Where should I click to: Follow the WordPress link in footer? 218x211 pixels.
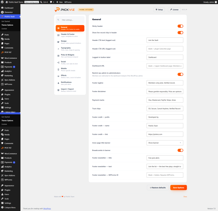click(x=47, y=208)
